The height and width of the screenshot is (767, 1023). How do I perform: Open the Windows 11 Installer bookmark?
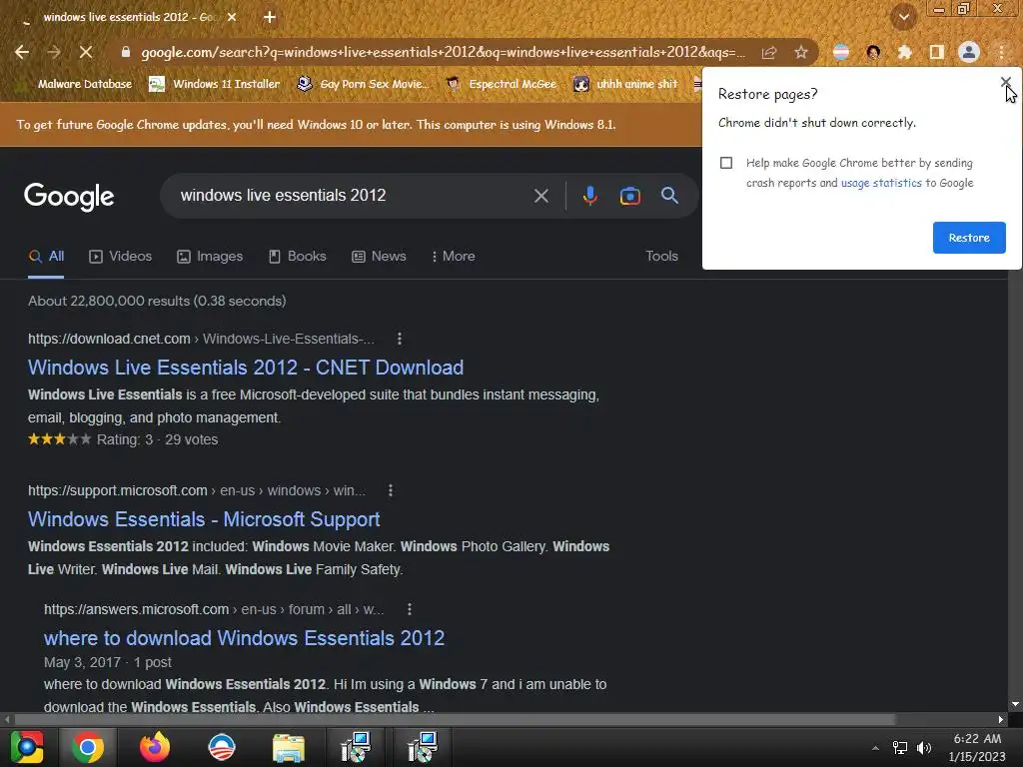tap(215, 84)
